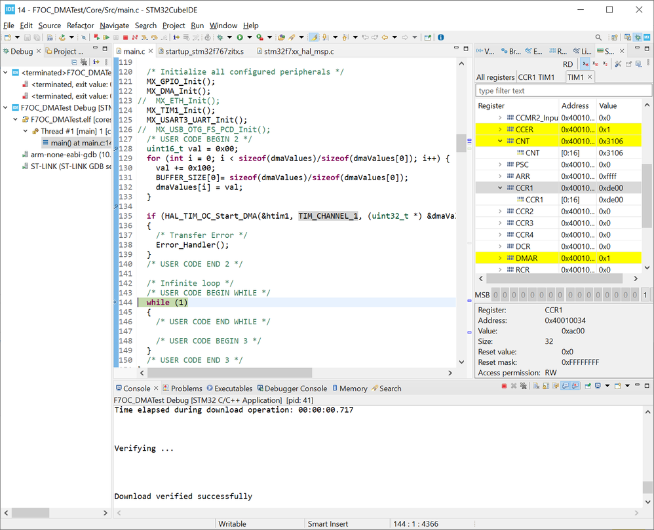Open the Run button dropdown arrow
This screenshot has width=654, height=530.
pyautogui.click(x=250, y=37)
